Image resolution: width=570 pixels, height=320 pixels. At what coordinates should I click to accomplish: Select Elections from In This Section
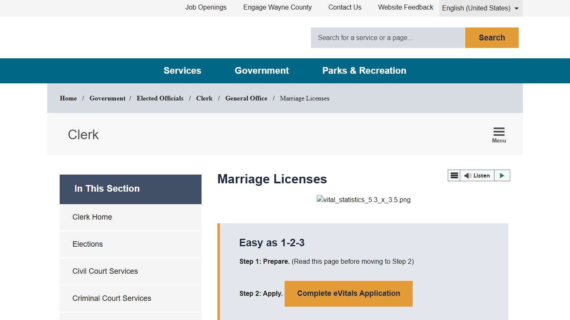click(x=87, y=244)
